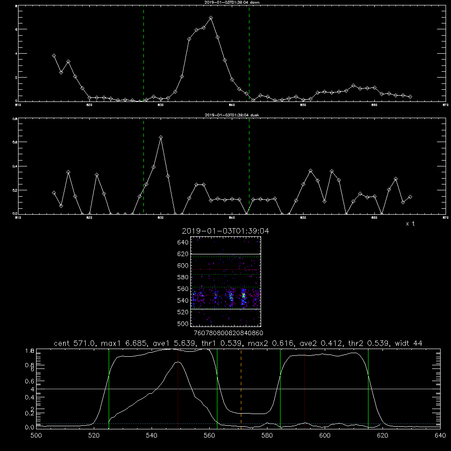Select the 'ave1 5.639' statistic text

pos(175,343)
